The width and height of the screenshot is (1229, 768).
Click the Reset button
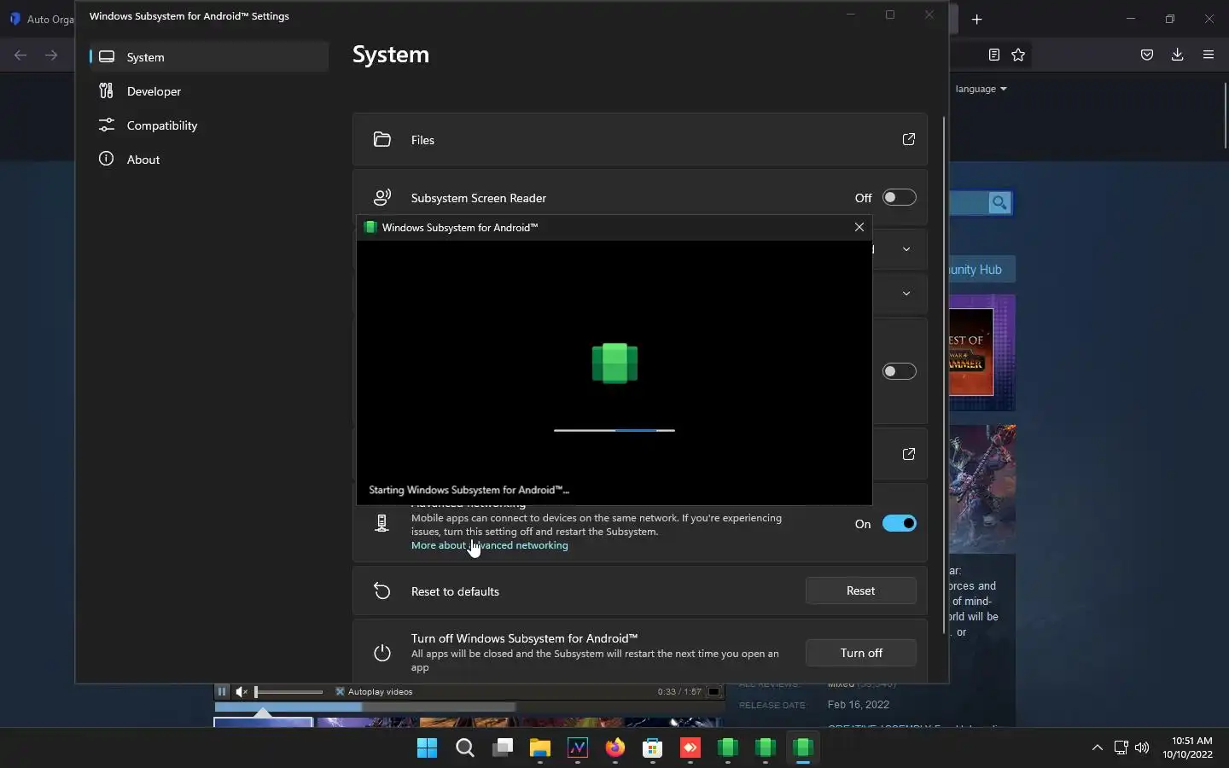(x=861, y=591)
